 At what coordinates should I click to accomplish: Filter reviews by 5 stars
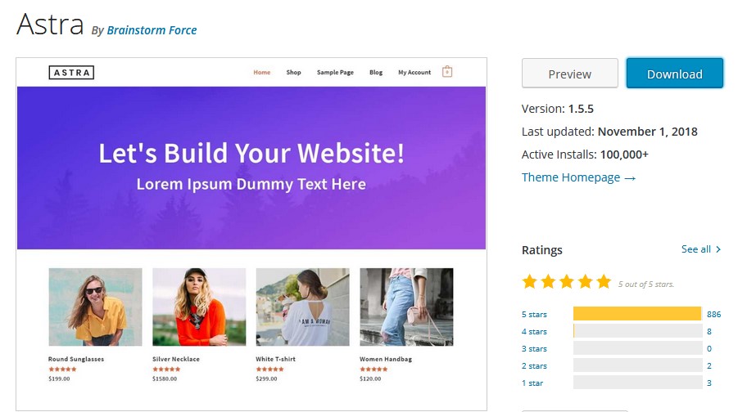pos(534,314)
